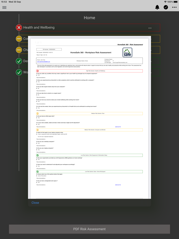Tap the 'Department: IT' text

(x=109, y=61)
